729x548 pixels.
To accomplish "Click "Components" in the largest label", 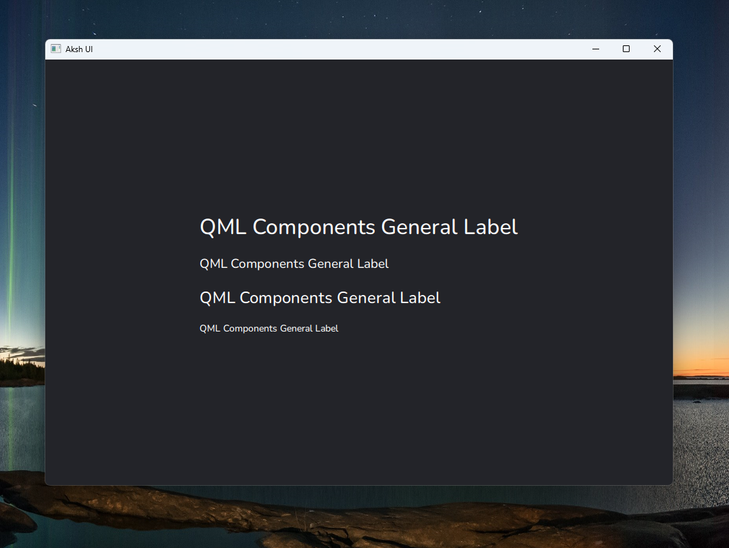I will point(314,228).
